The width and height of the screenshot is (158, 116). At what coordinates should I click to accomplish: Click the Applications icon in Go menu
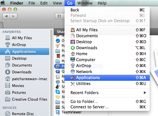point(73,78)
